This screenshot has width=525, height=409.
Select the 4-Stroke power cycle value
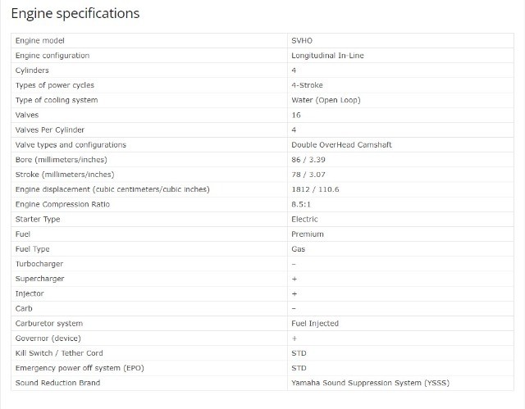coord(307,85)
